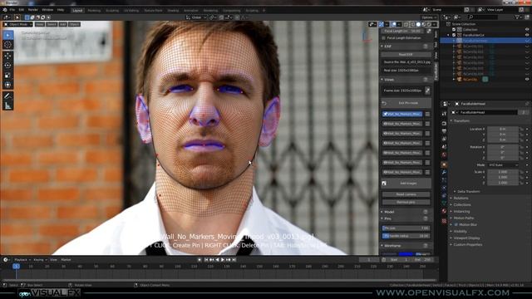
Task: Open the rotation Mode XYZ Euler dropdown
Action: coord(503,165)
